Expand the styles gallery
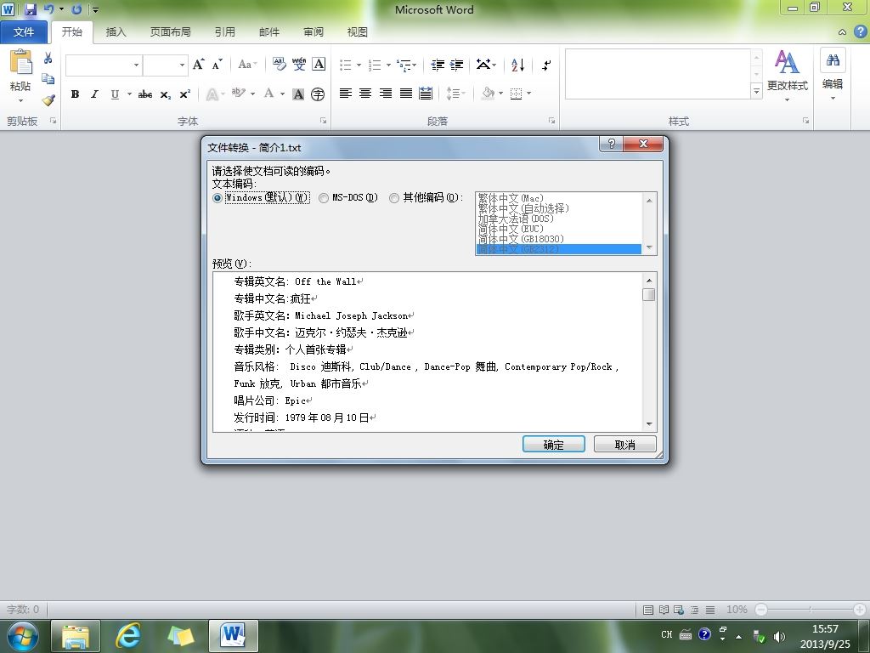The height and width of the screenshot is (653, 870). (756, 91)
